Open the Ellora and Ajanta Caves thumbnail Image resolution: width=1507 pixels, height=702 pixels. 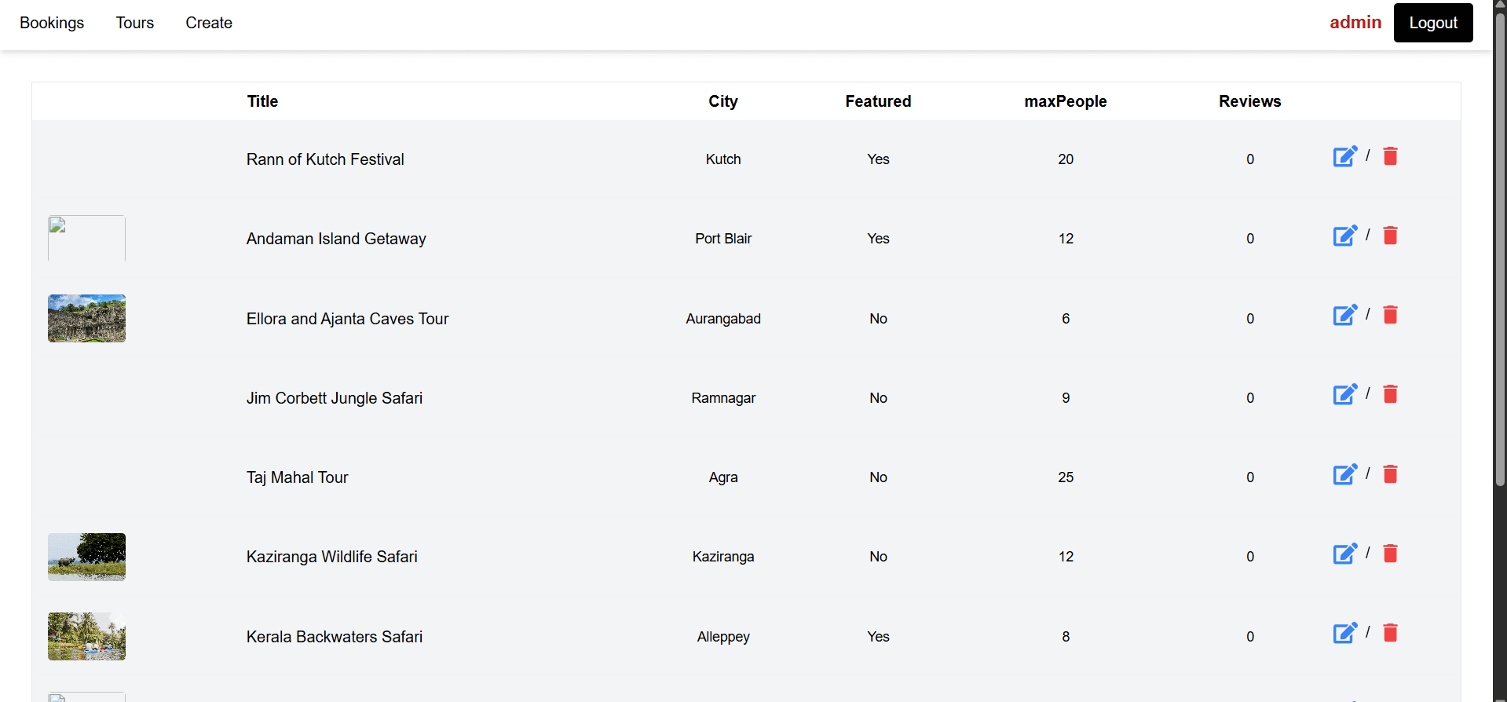(x=86, y=318)
